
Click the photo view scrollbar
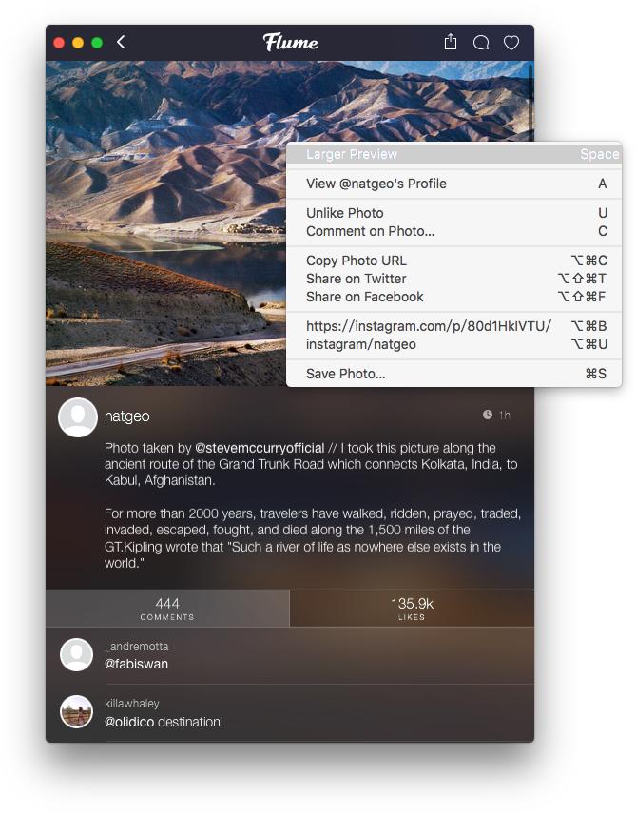click(x=530, y=101)
